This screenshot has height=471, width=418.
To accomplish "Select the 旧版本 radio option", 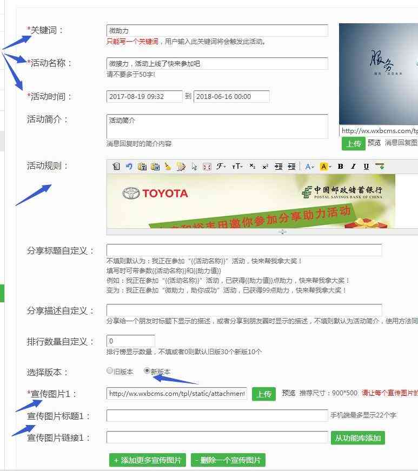I will pyautogui.click(x=110, y=370).
